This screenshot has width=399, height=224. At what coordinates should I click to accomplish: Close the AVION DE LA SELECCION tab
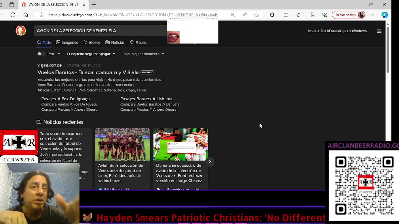[x=84, y=5]
